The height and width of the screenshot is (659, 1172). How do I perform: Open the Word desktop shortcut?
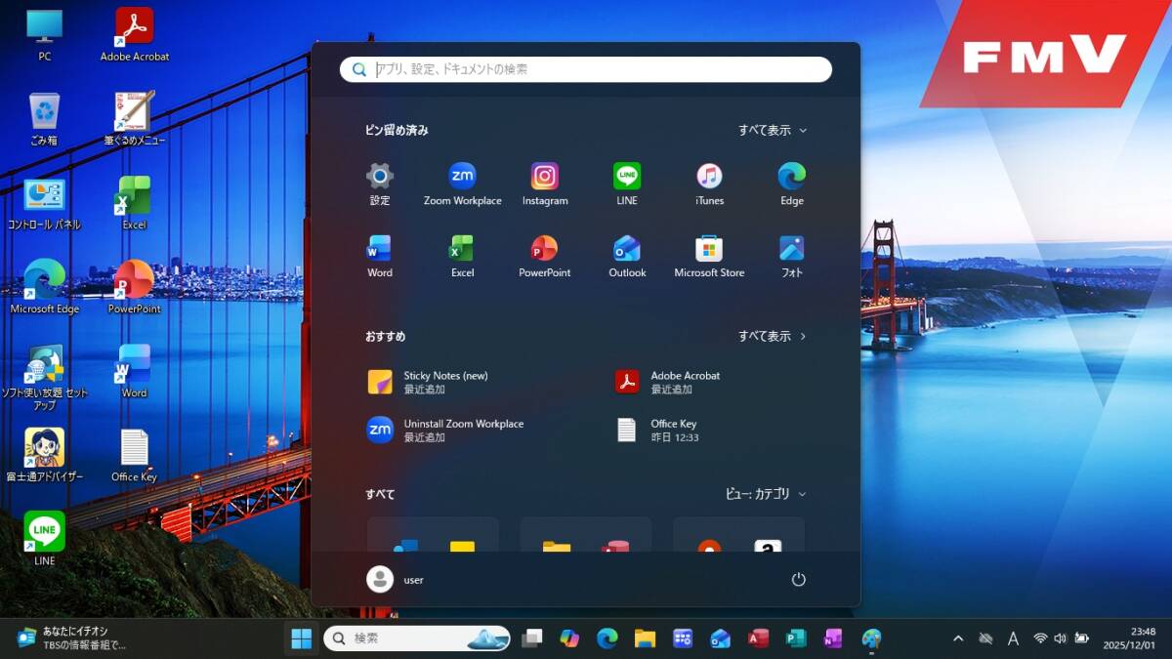135,371
